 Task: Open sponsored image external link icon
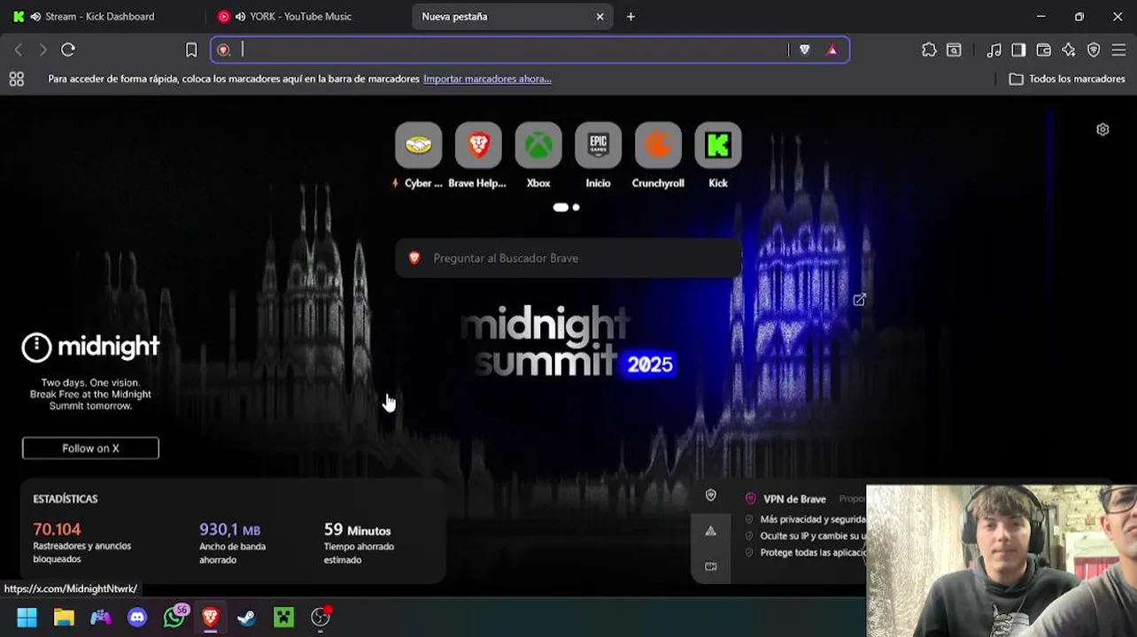(x=859, y=300)
